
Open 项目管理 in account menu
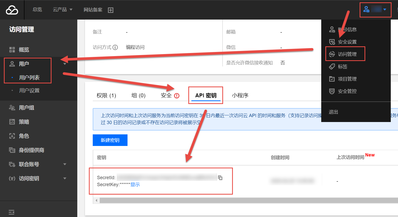pyautogui.click(x=347, y=79)
